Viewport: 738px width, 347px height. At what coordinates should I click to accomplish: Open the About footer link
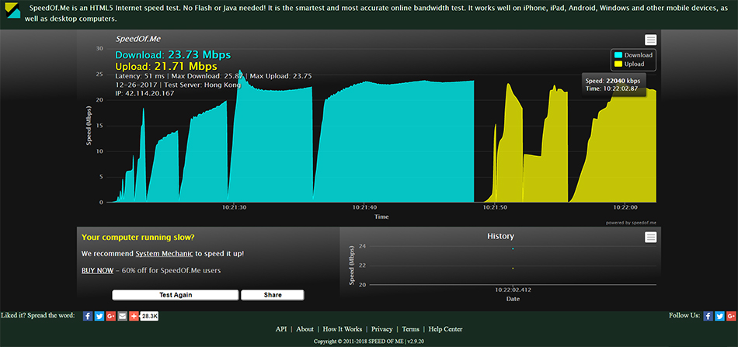(305, 329)
